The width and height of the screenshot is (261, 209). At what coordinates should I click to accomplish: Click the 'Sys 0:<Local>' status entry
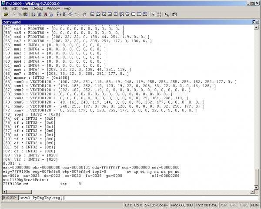coord(156,205)
